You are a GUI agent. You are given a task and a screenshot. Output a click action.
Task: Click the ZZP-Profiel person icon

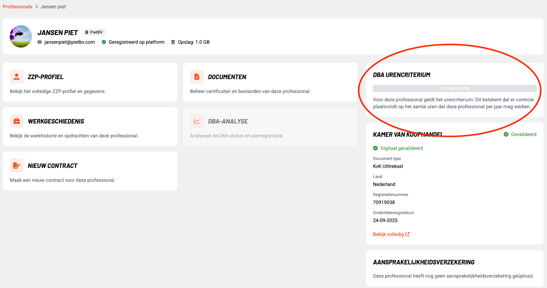tap(17, 77)
